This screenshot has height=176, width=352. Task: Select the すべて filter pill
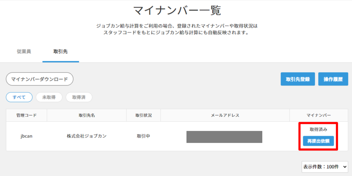coord(19,97)
